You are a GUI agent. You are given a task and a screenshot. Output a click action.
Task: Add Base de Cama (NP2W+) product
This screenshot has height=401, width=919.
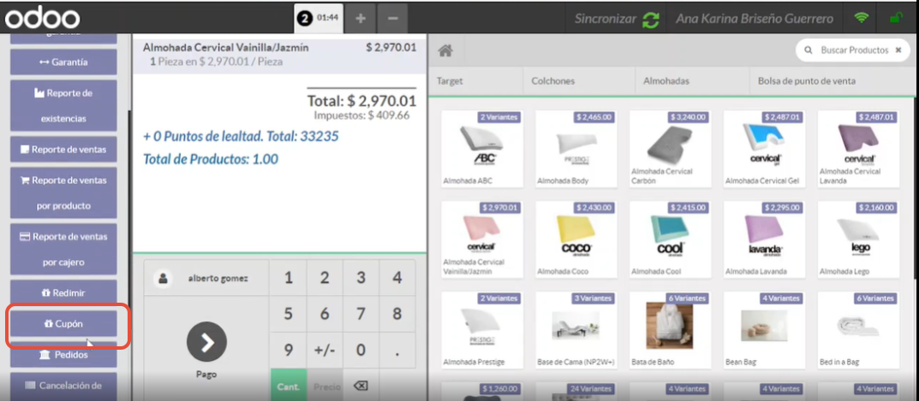pyautogui.click(x=576, y=330)
